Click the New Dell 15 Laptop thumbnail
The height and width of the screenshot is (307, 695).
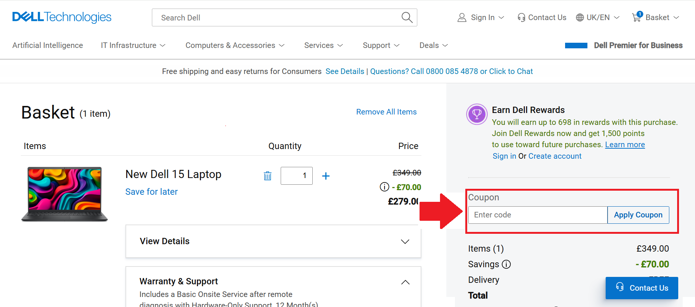pyautogui.click(x=65, y=194)
